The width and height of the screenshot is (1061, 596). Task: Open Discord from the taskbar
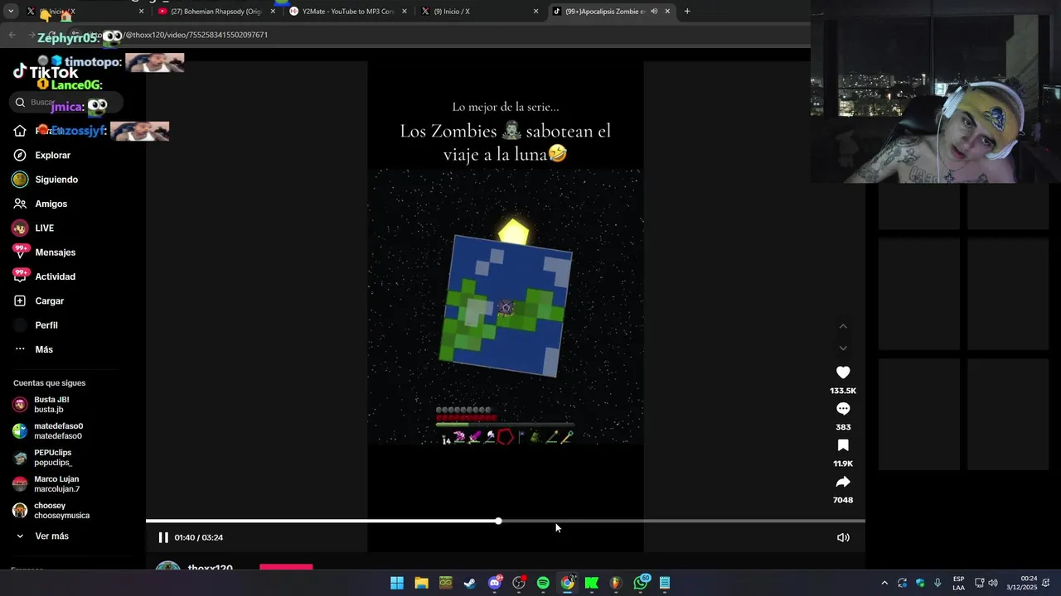495,583
